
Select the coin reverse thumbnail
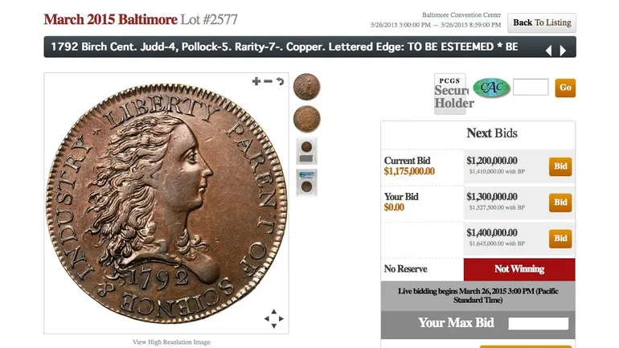tap(307, 119)
